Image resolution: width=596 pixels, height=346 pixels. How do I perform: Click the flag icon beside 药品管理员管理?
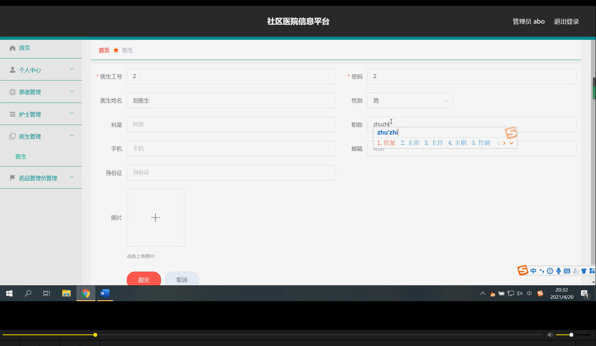[13, 178]
